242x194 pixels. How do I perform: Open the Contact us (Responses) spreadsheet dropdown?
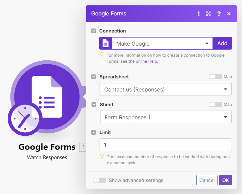(x=166, y=89)
